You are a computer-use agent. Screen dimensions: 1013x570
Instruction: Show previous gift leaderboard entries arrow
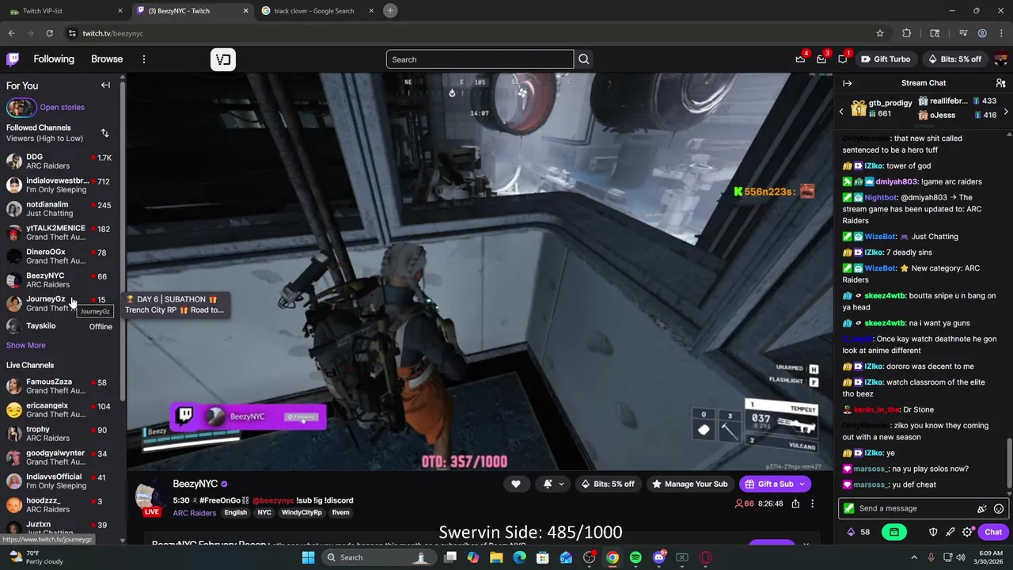(841, 112)
